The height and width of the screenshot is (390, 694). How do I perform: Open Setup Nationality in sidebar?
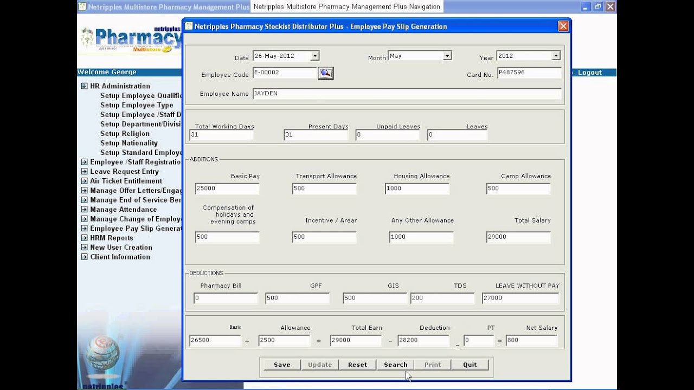click(x=129, y=143)
